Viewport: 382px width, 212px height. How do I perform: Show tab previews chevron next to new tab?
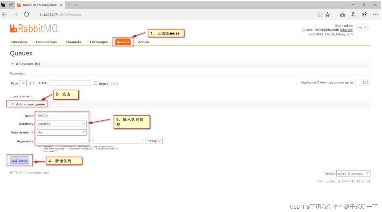coord(77,5)
